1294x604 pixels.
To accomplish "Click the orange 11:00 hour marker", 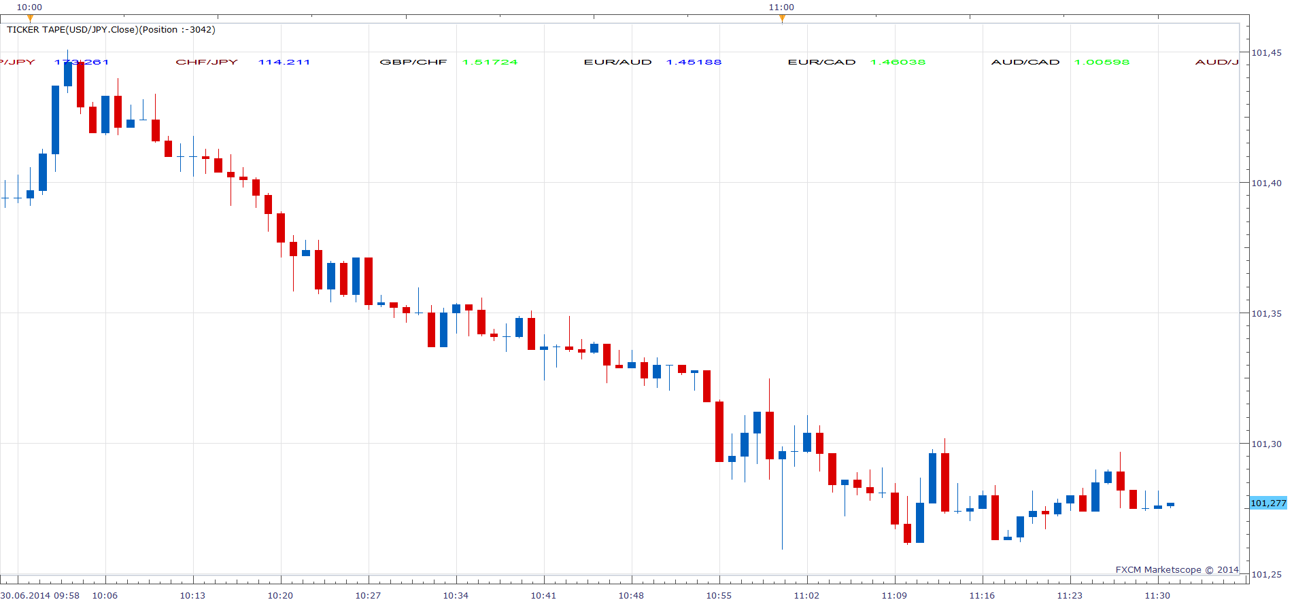I will tap(782, 18).
